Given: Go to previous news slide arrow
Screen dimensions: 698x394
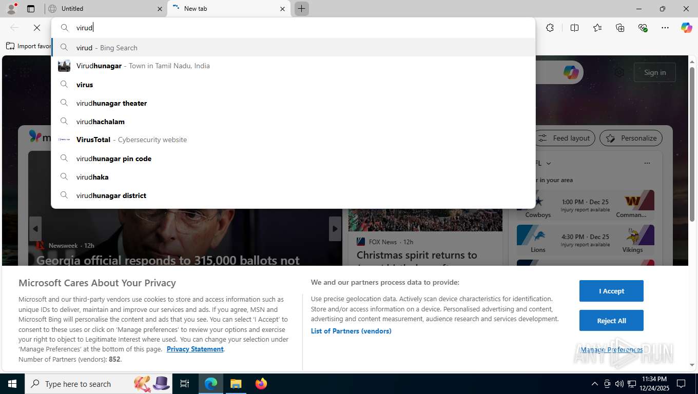Looking at the screenshot, I should pyautogui.click(x=35, y=229).
